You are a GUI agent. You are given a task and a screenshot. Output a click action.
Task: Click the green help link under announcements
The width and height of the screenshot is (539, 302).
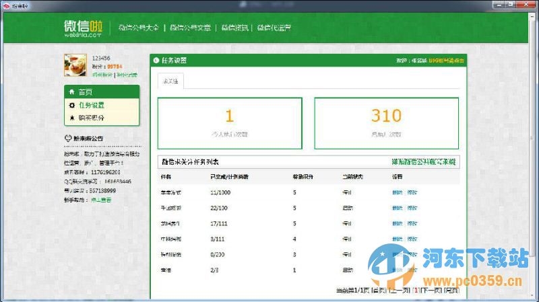(x=101, y=200)
